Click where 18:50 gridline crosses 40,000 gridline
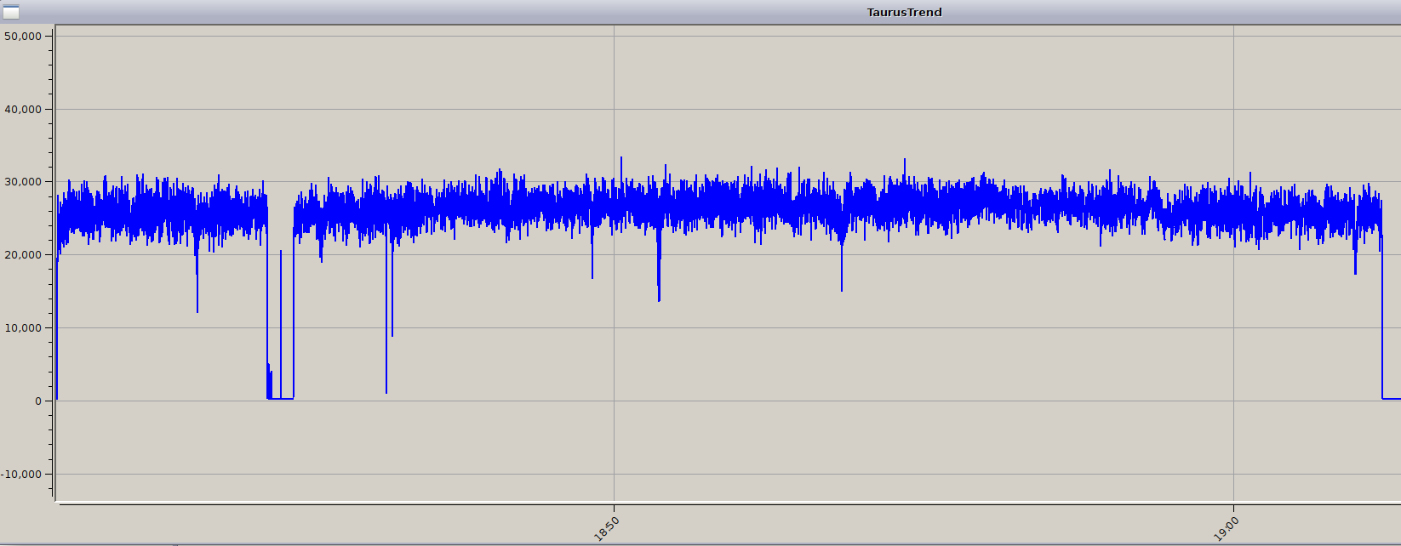 point(615,109)
